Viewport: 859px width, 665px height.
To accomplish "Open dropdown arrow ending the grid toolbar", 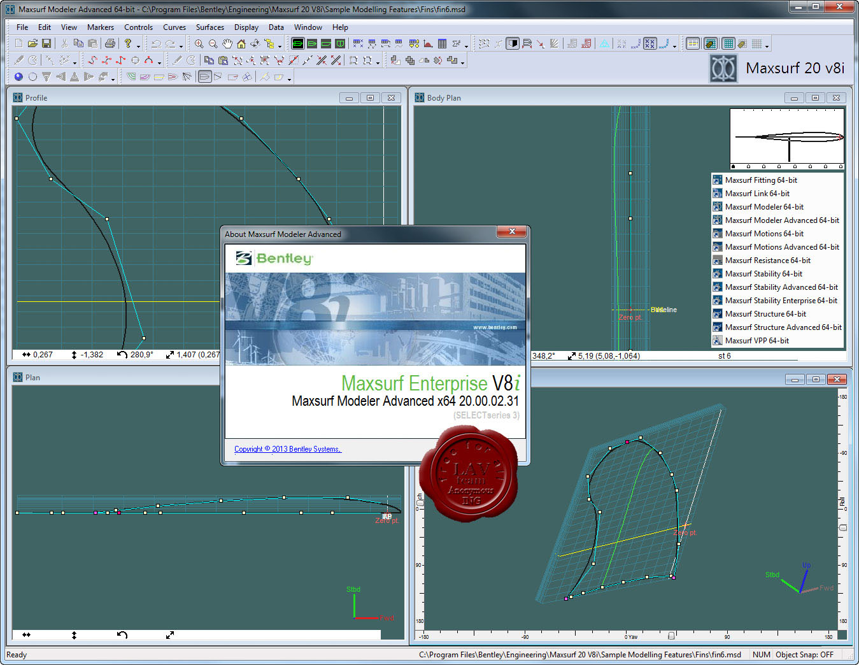I will point(767,46).
